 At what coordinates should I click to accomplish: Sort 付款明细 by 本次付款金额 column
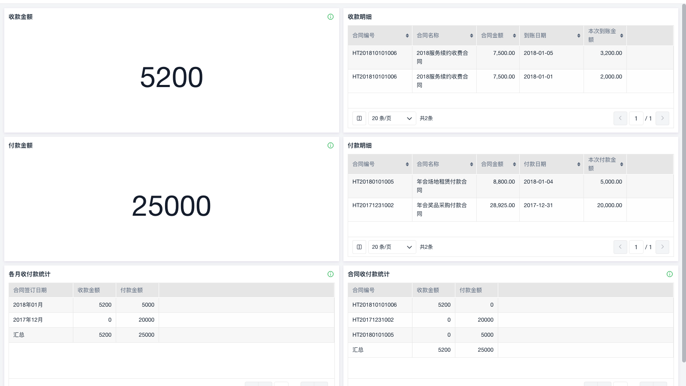(622, 164)
